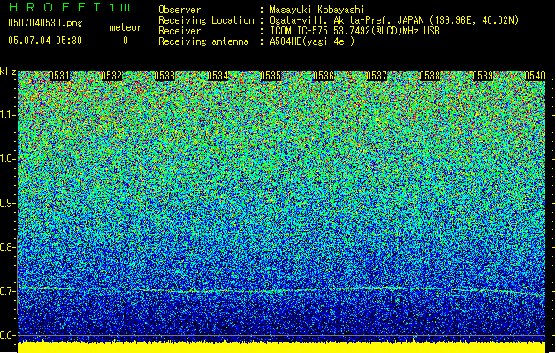Click the date stamp 05.07.04 05:30
The width and height of the screenshot is (556, 353).
[45, 41]
